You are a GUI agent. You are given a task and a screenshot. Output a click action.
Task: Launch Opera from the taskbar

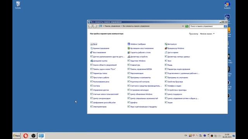(x=26, y=136)
